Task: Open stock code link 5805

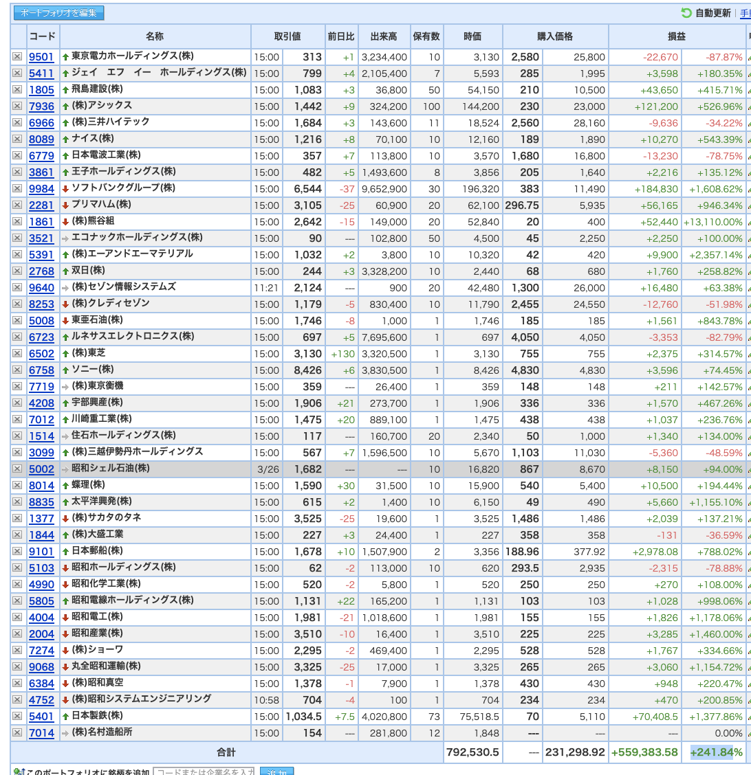Action: (x=41, y=601)
